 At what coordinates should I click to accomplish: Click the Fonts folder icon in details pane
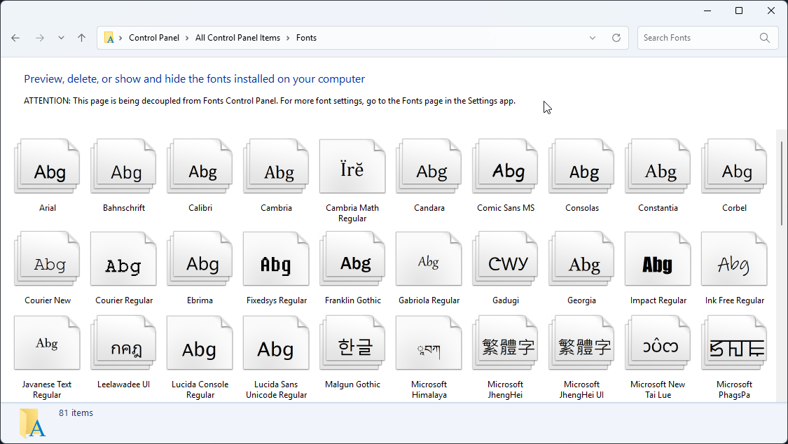click(x=33, y=423)
